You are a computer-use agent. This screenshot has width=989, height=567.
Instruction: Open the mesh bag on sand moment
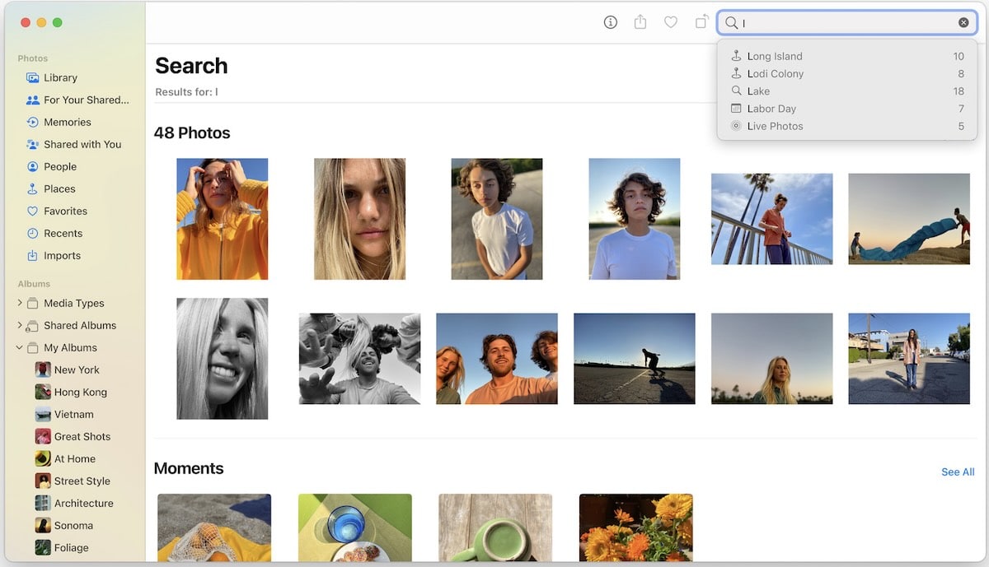coord(214,527)
